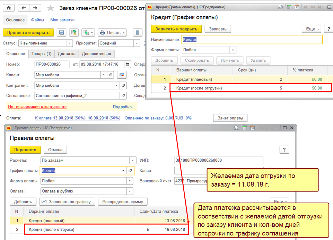
Task: Click the УИП input field
Action: [x=219, y=160]
